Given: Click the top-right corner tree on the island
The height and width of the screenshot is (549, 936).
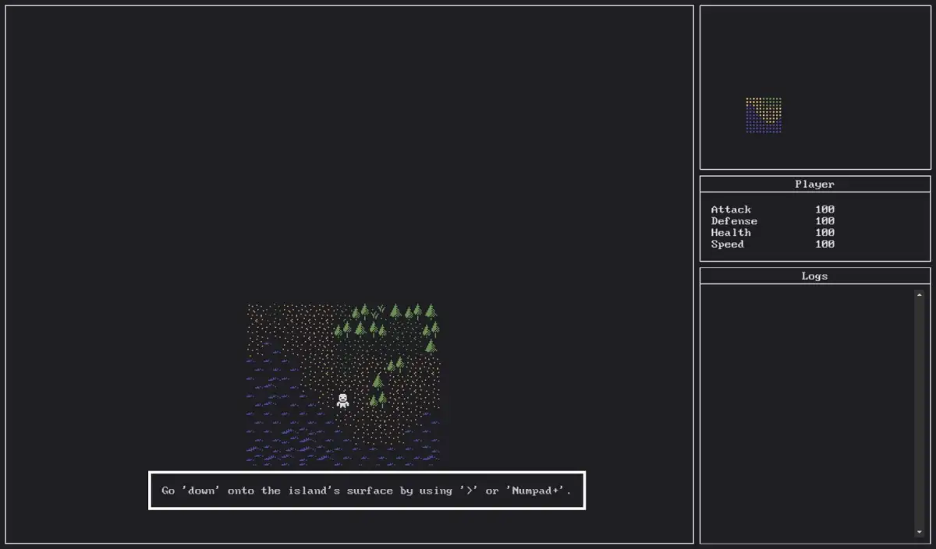Looking at the screenshot, I should (431, 311).
